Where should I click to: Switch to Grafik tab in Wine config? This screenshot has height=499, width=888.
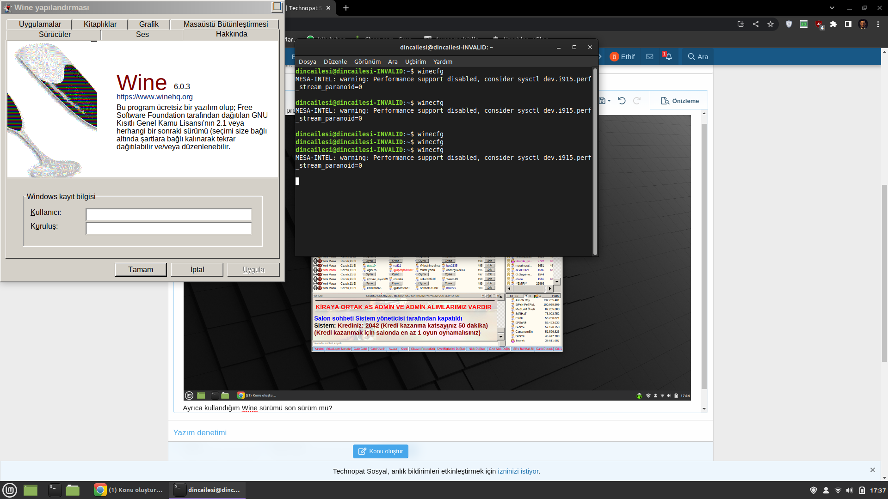(148, 24)
